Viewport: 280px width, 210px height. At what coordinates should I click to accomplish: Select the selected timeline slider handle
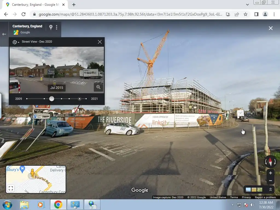click(52, 98)
